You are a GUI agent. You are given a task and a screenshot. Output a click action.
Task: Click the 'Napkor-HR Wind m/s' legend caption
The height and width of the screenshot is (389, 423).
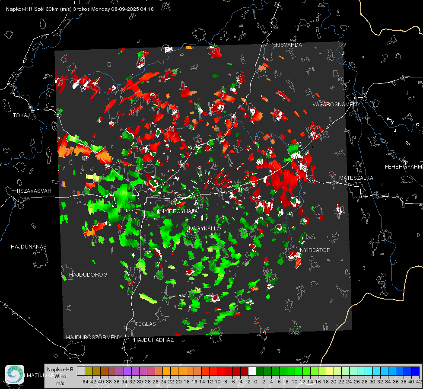(60, 376)
